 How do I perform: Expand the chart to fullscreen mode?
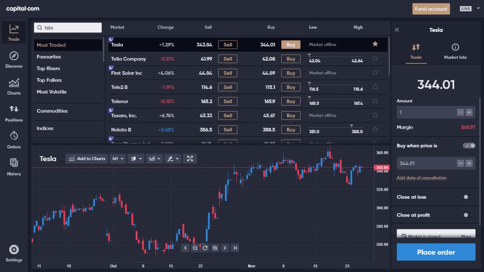click(x=189, y=159)
